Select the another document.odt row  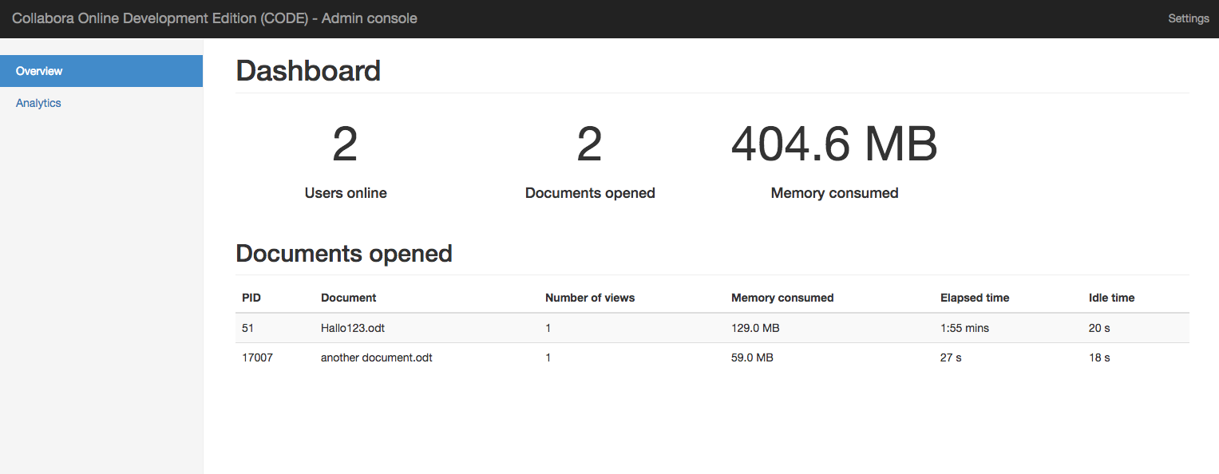point(712,357)
